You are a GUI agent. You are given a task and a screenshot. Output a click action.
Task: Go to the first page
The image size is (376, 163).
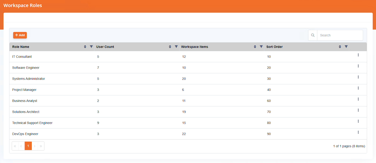(x=15, y=146)
